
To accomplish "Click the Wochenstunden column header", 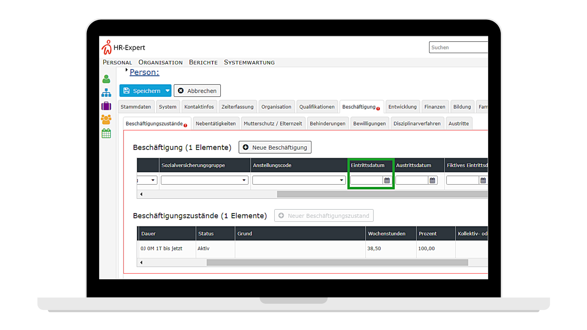I will (391, 233).
